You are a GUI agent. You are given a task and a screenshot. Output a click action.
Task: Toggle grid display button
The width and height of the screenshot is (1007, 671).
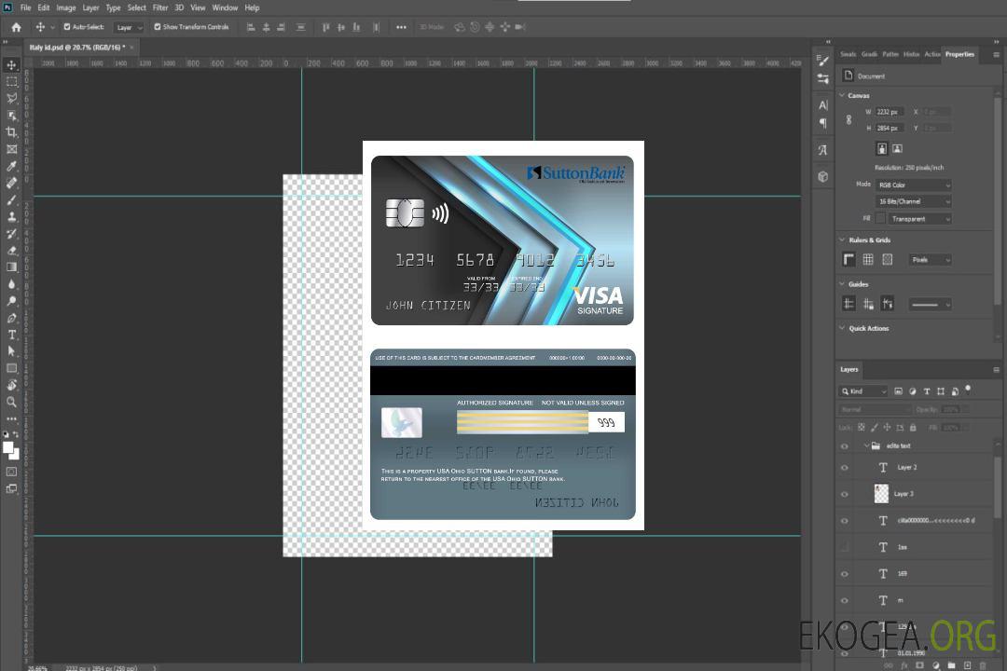[868, 259]
